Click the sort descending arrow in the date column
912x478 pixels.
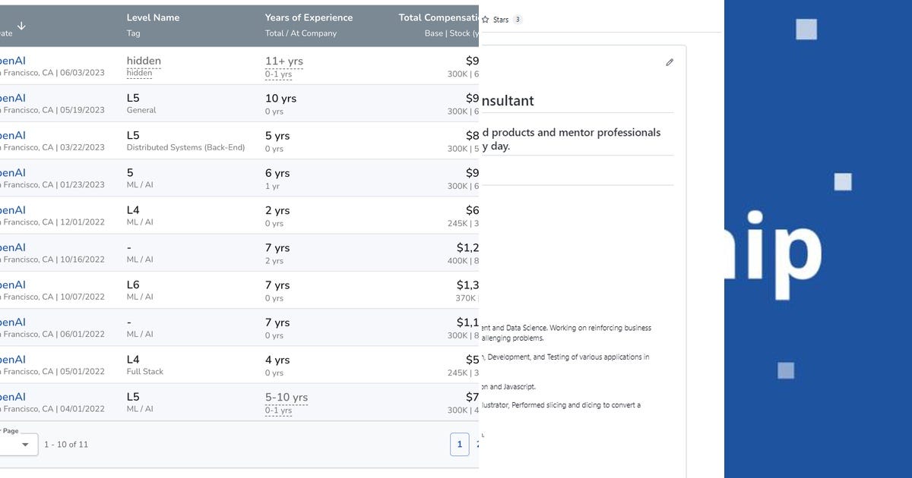coord(21,26)
